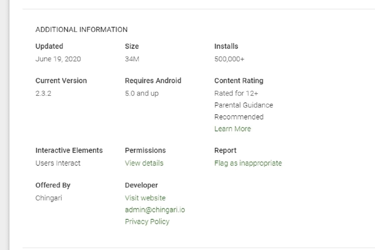375x250 pixels.
Task: Click the Developer label
Action: pyautogui.click(x=141, y=185)
